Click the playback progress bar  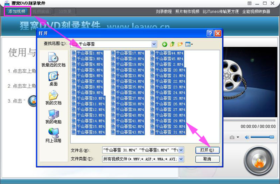click(249, 120)
